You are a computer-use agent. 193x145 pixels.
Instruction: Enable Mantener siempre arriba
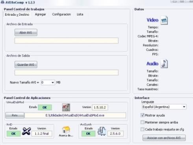[x=142, y=122]
